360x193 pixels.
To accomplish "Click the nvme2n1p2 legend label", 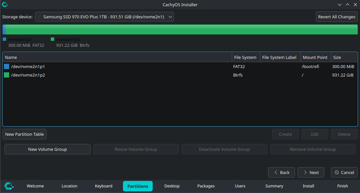I will (68, 39).
